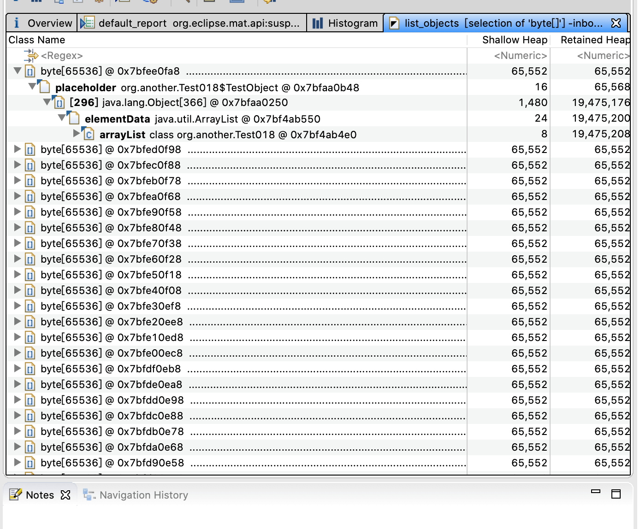This screenshot has height=529, width=640.
Task: Click the array icon of byte[65536] @ 0x7bfee0fa8
Action: tap(30, 71)
